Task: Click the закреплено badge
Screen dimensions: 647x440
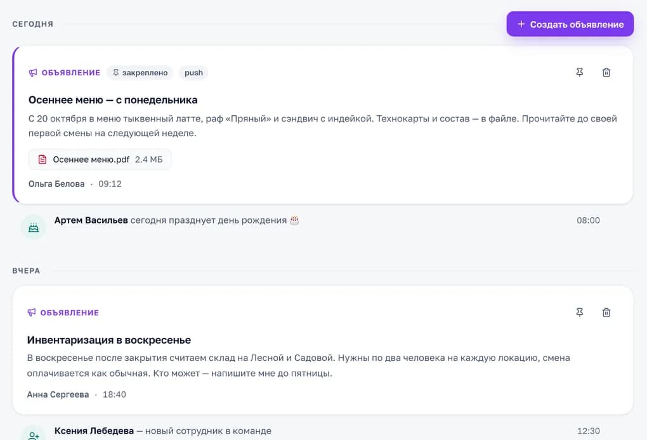Action: [140, 73]
